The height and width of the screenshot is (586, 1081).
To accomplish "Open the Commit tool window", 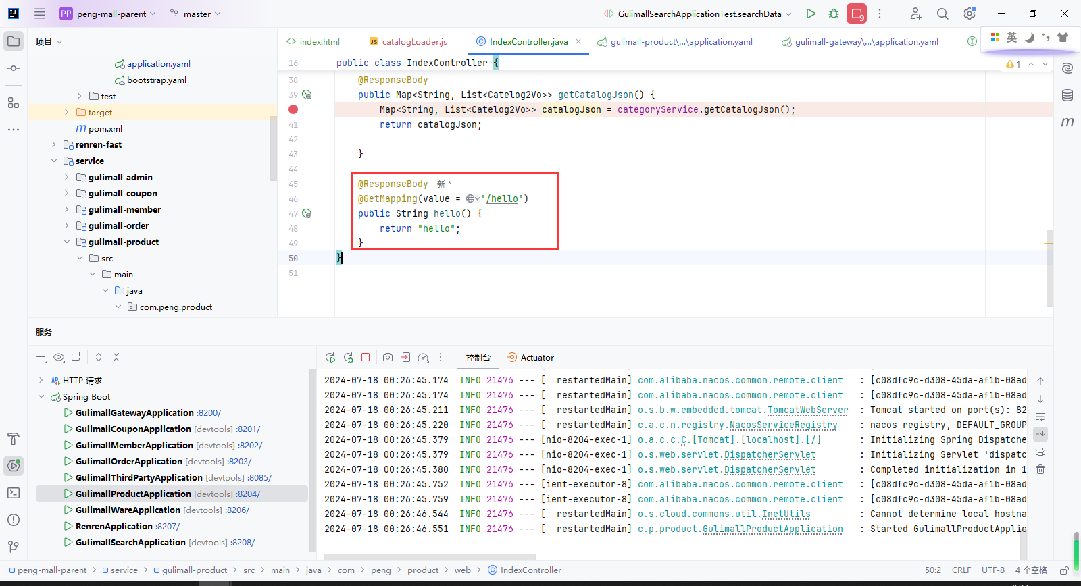I will (x=14, y=68).
